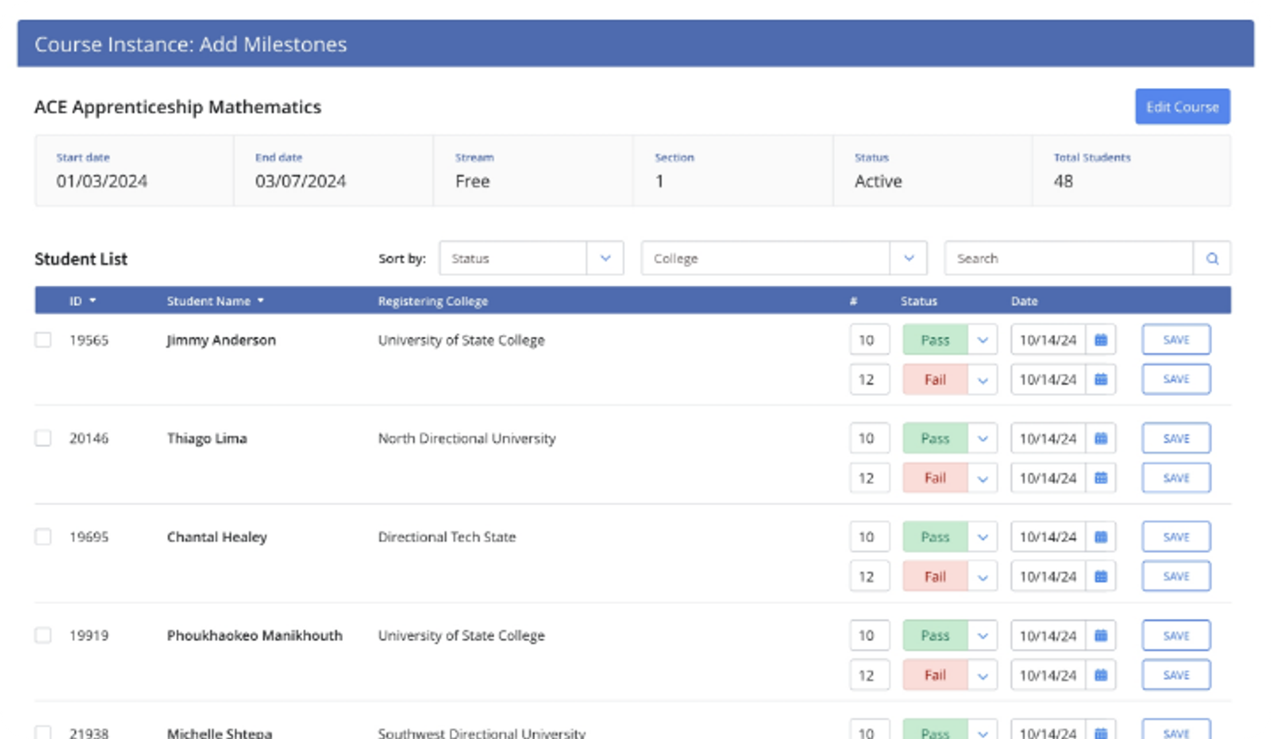The width and height of the screenshot is (1271, 739).
Task: Sort by ID column arrow
Action: click(93, 301)
